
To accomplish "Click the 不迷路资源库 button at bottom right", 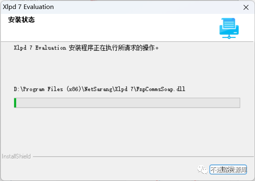I will tap(228, 170).
